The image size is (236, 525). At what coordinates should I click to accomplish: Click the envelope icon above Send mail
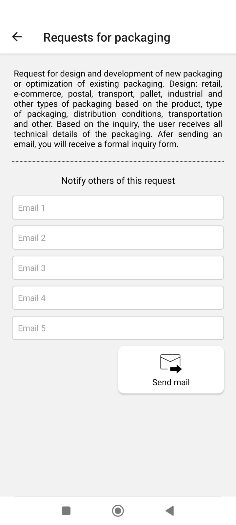pyautogui.click(x=171, y=363)
